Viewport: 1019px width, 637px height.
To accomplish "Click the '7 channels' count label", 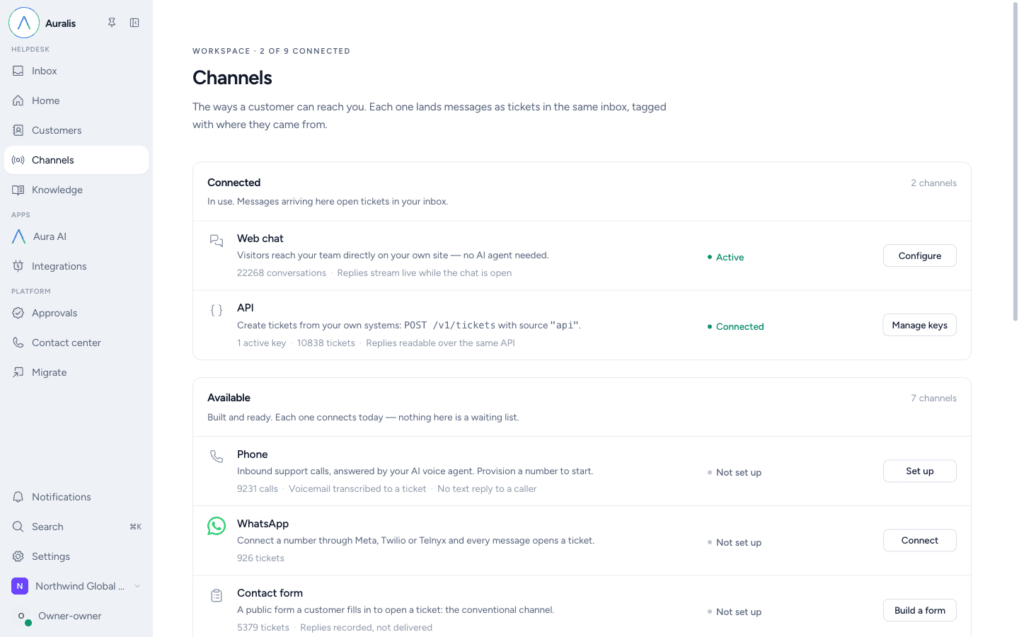I will point(933,398).
